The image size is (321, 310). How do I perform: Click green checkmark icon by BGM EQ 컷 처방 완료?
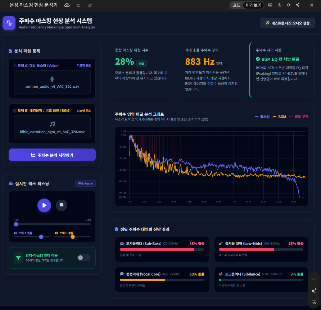coord(258,59)
